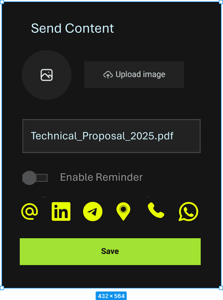
Task: Click the top-right selection handle
Action: click(221, 2)
